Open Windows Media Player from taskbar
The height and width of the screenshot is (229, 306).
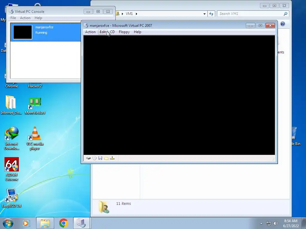[x=26, y=223]
